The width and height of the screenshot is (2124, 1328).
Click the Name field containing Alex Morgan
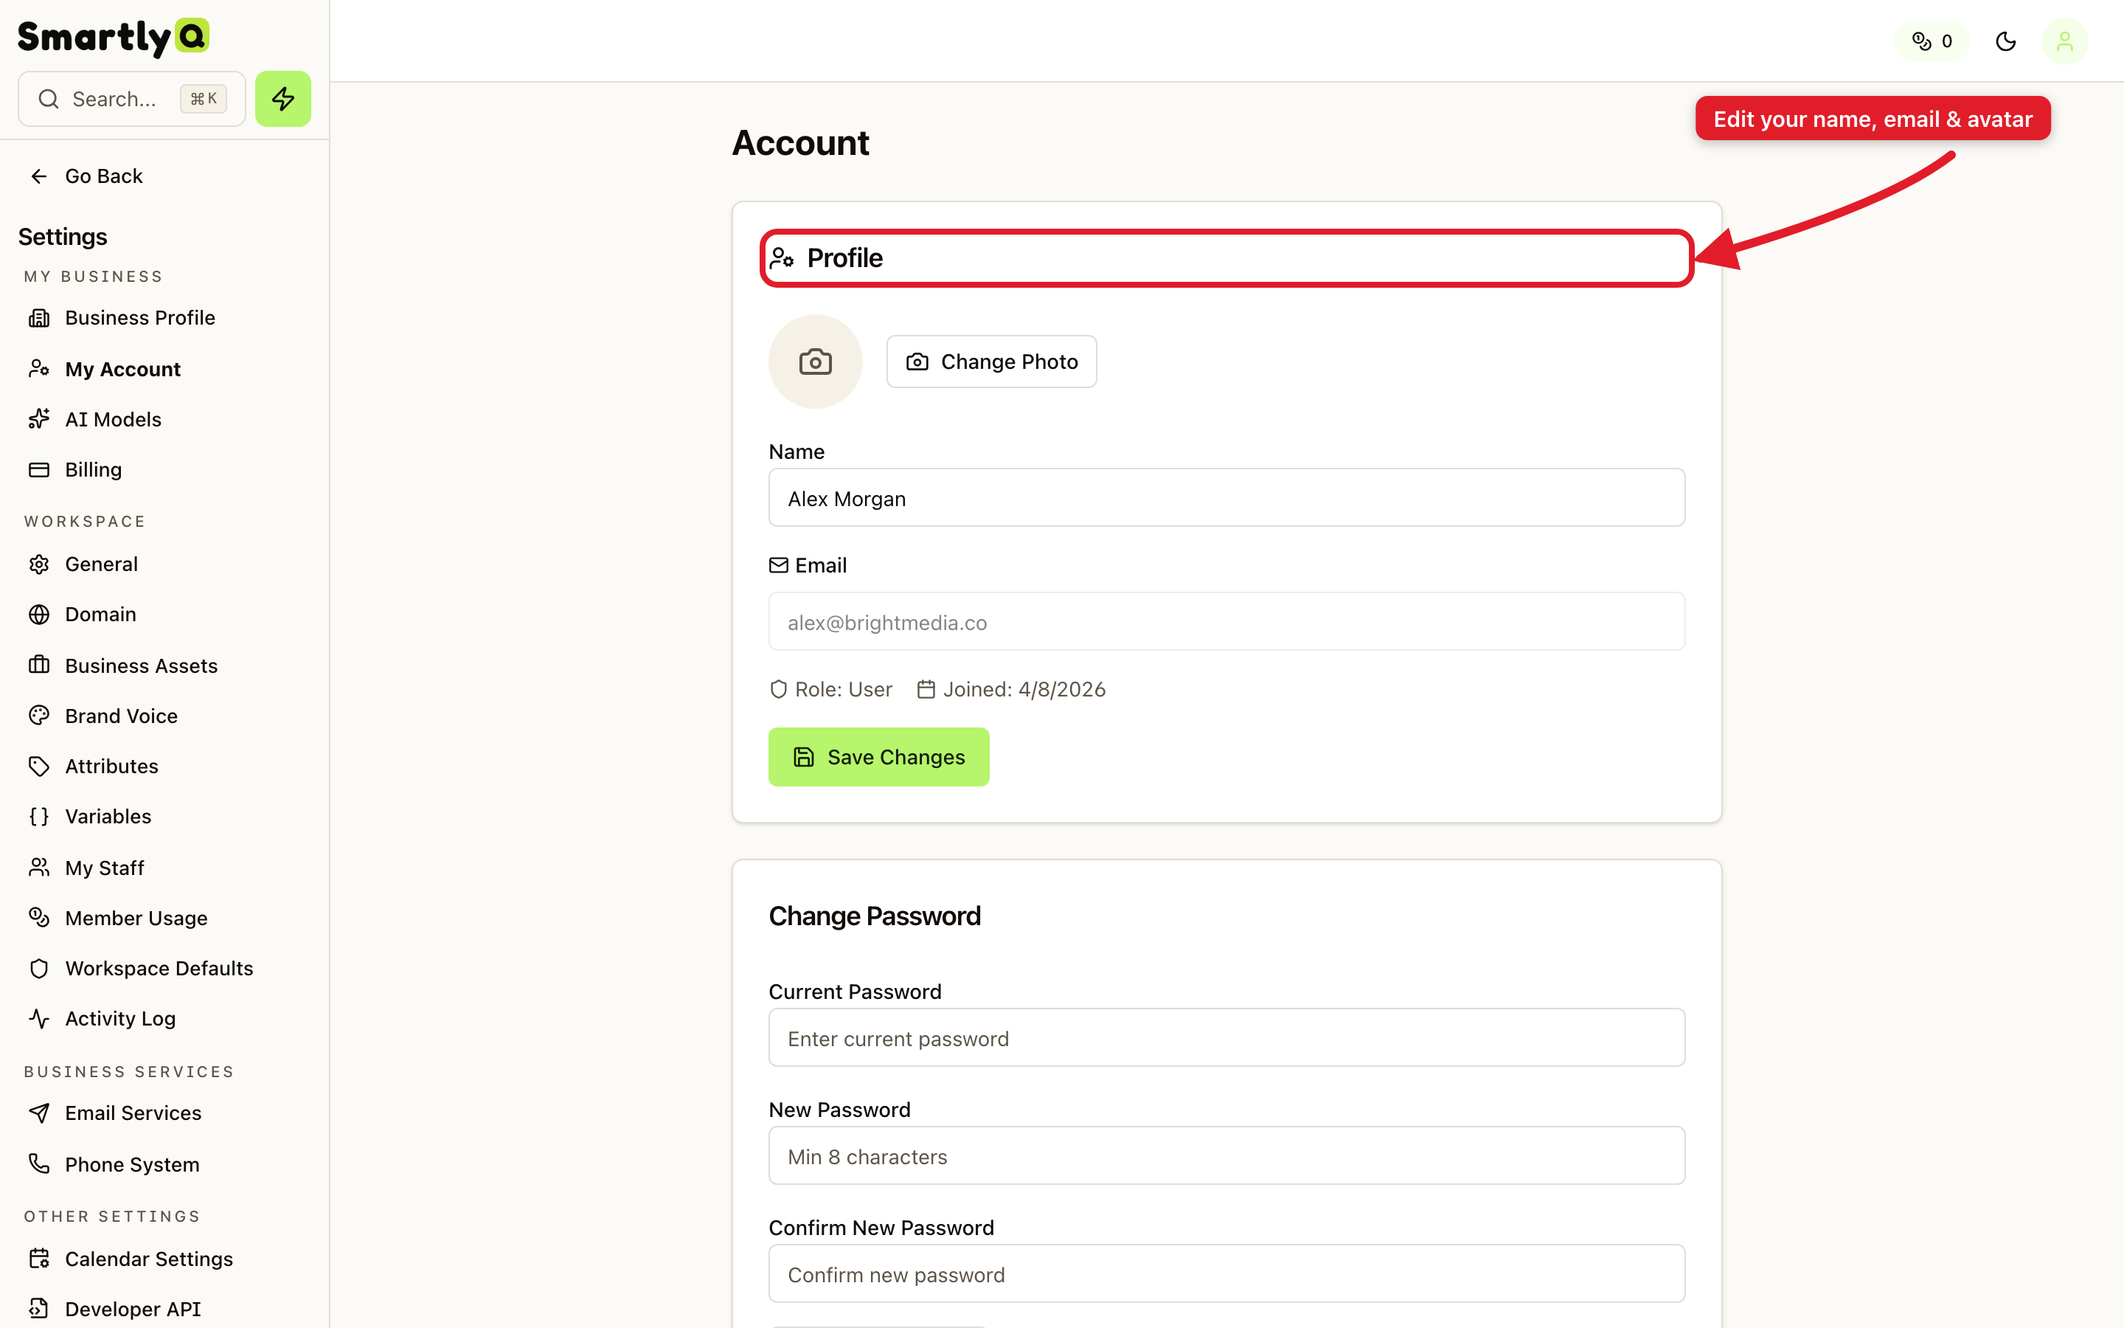click(1226, 498)
